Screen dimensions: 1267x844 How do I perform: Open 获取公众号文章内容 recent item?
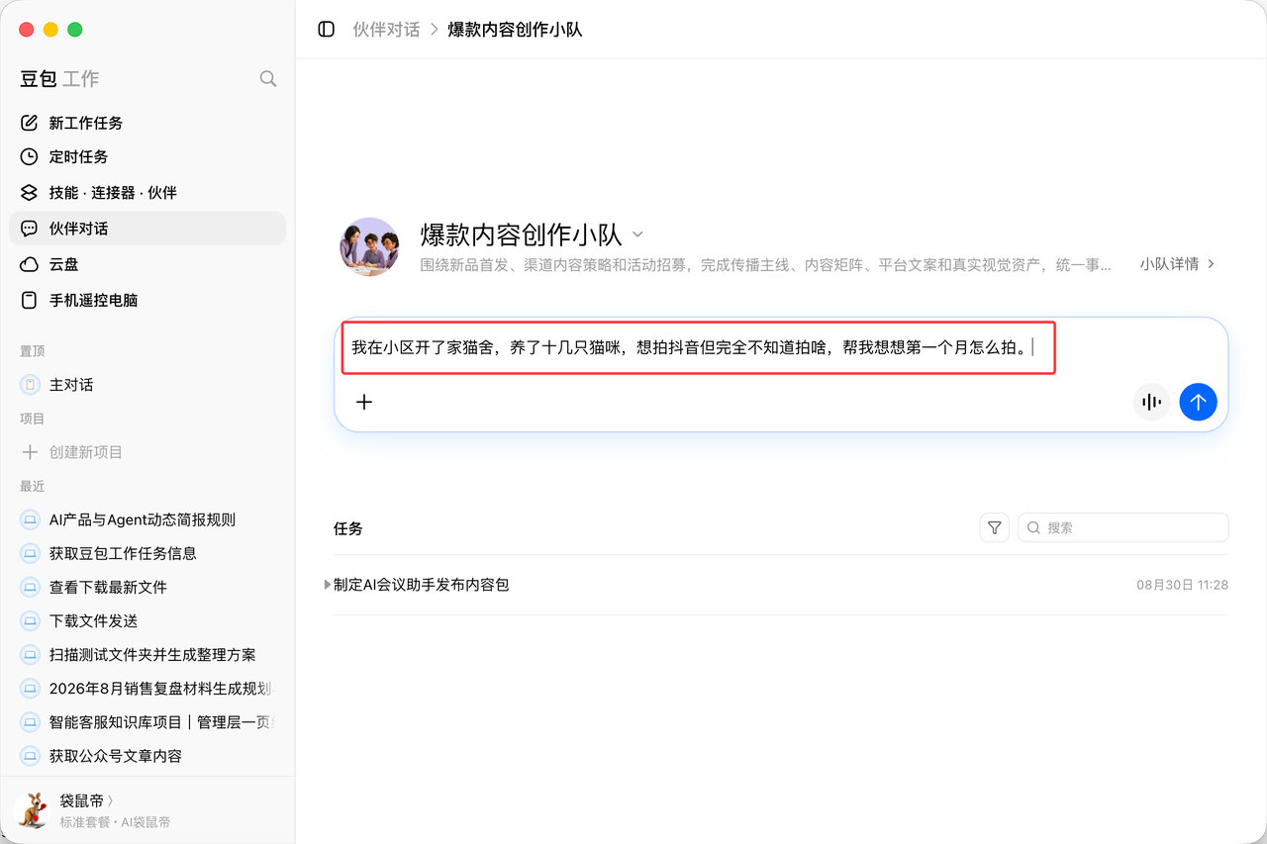pos(147,756)
